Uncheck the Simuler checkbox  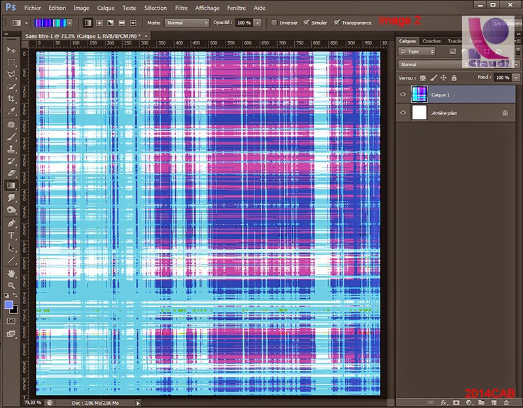[306, 23]
